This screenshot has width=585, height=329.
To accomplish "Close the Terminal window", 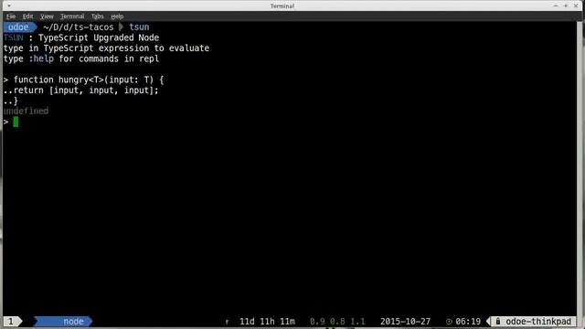I will pos(576,5).
